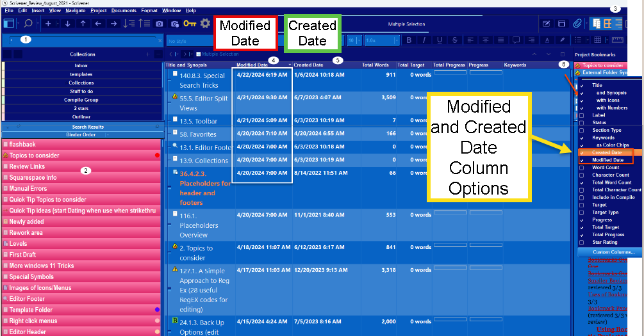The image size is (644, 336).
Task: Click red label dot on Topics to consider
Action: click(x=157, y=156)
